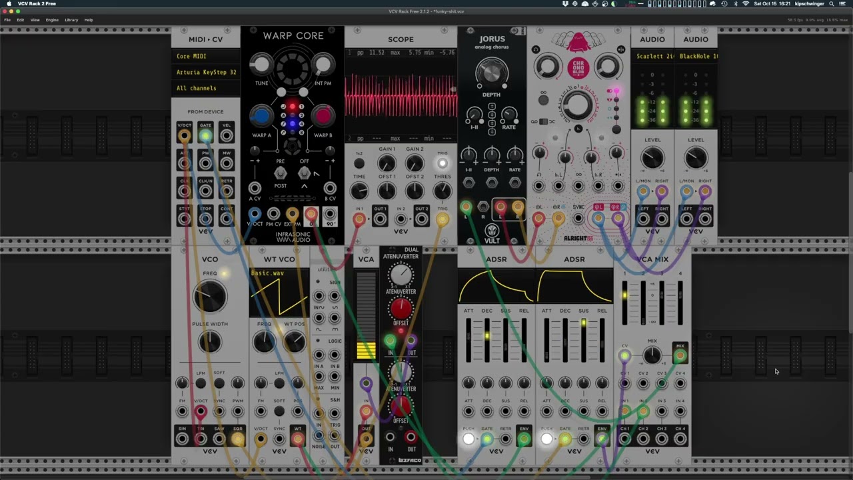853x480 pixels.
Task: Click the VCO FREQ knob
Action: [x=210, y=297]
